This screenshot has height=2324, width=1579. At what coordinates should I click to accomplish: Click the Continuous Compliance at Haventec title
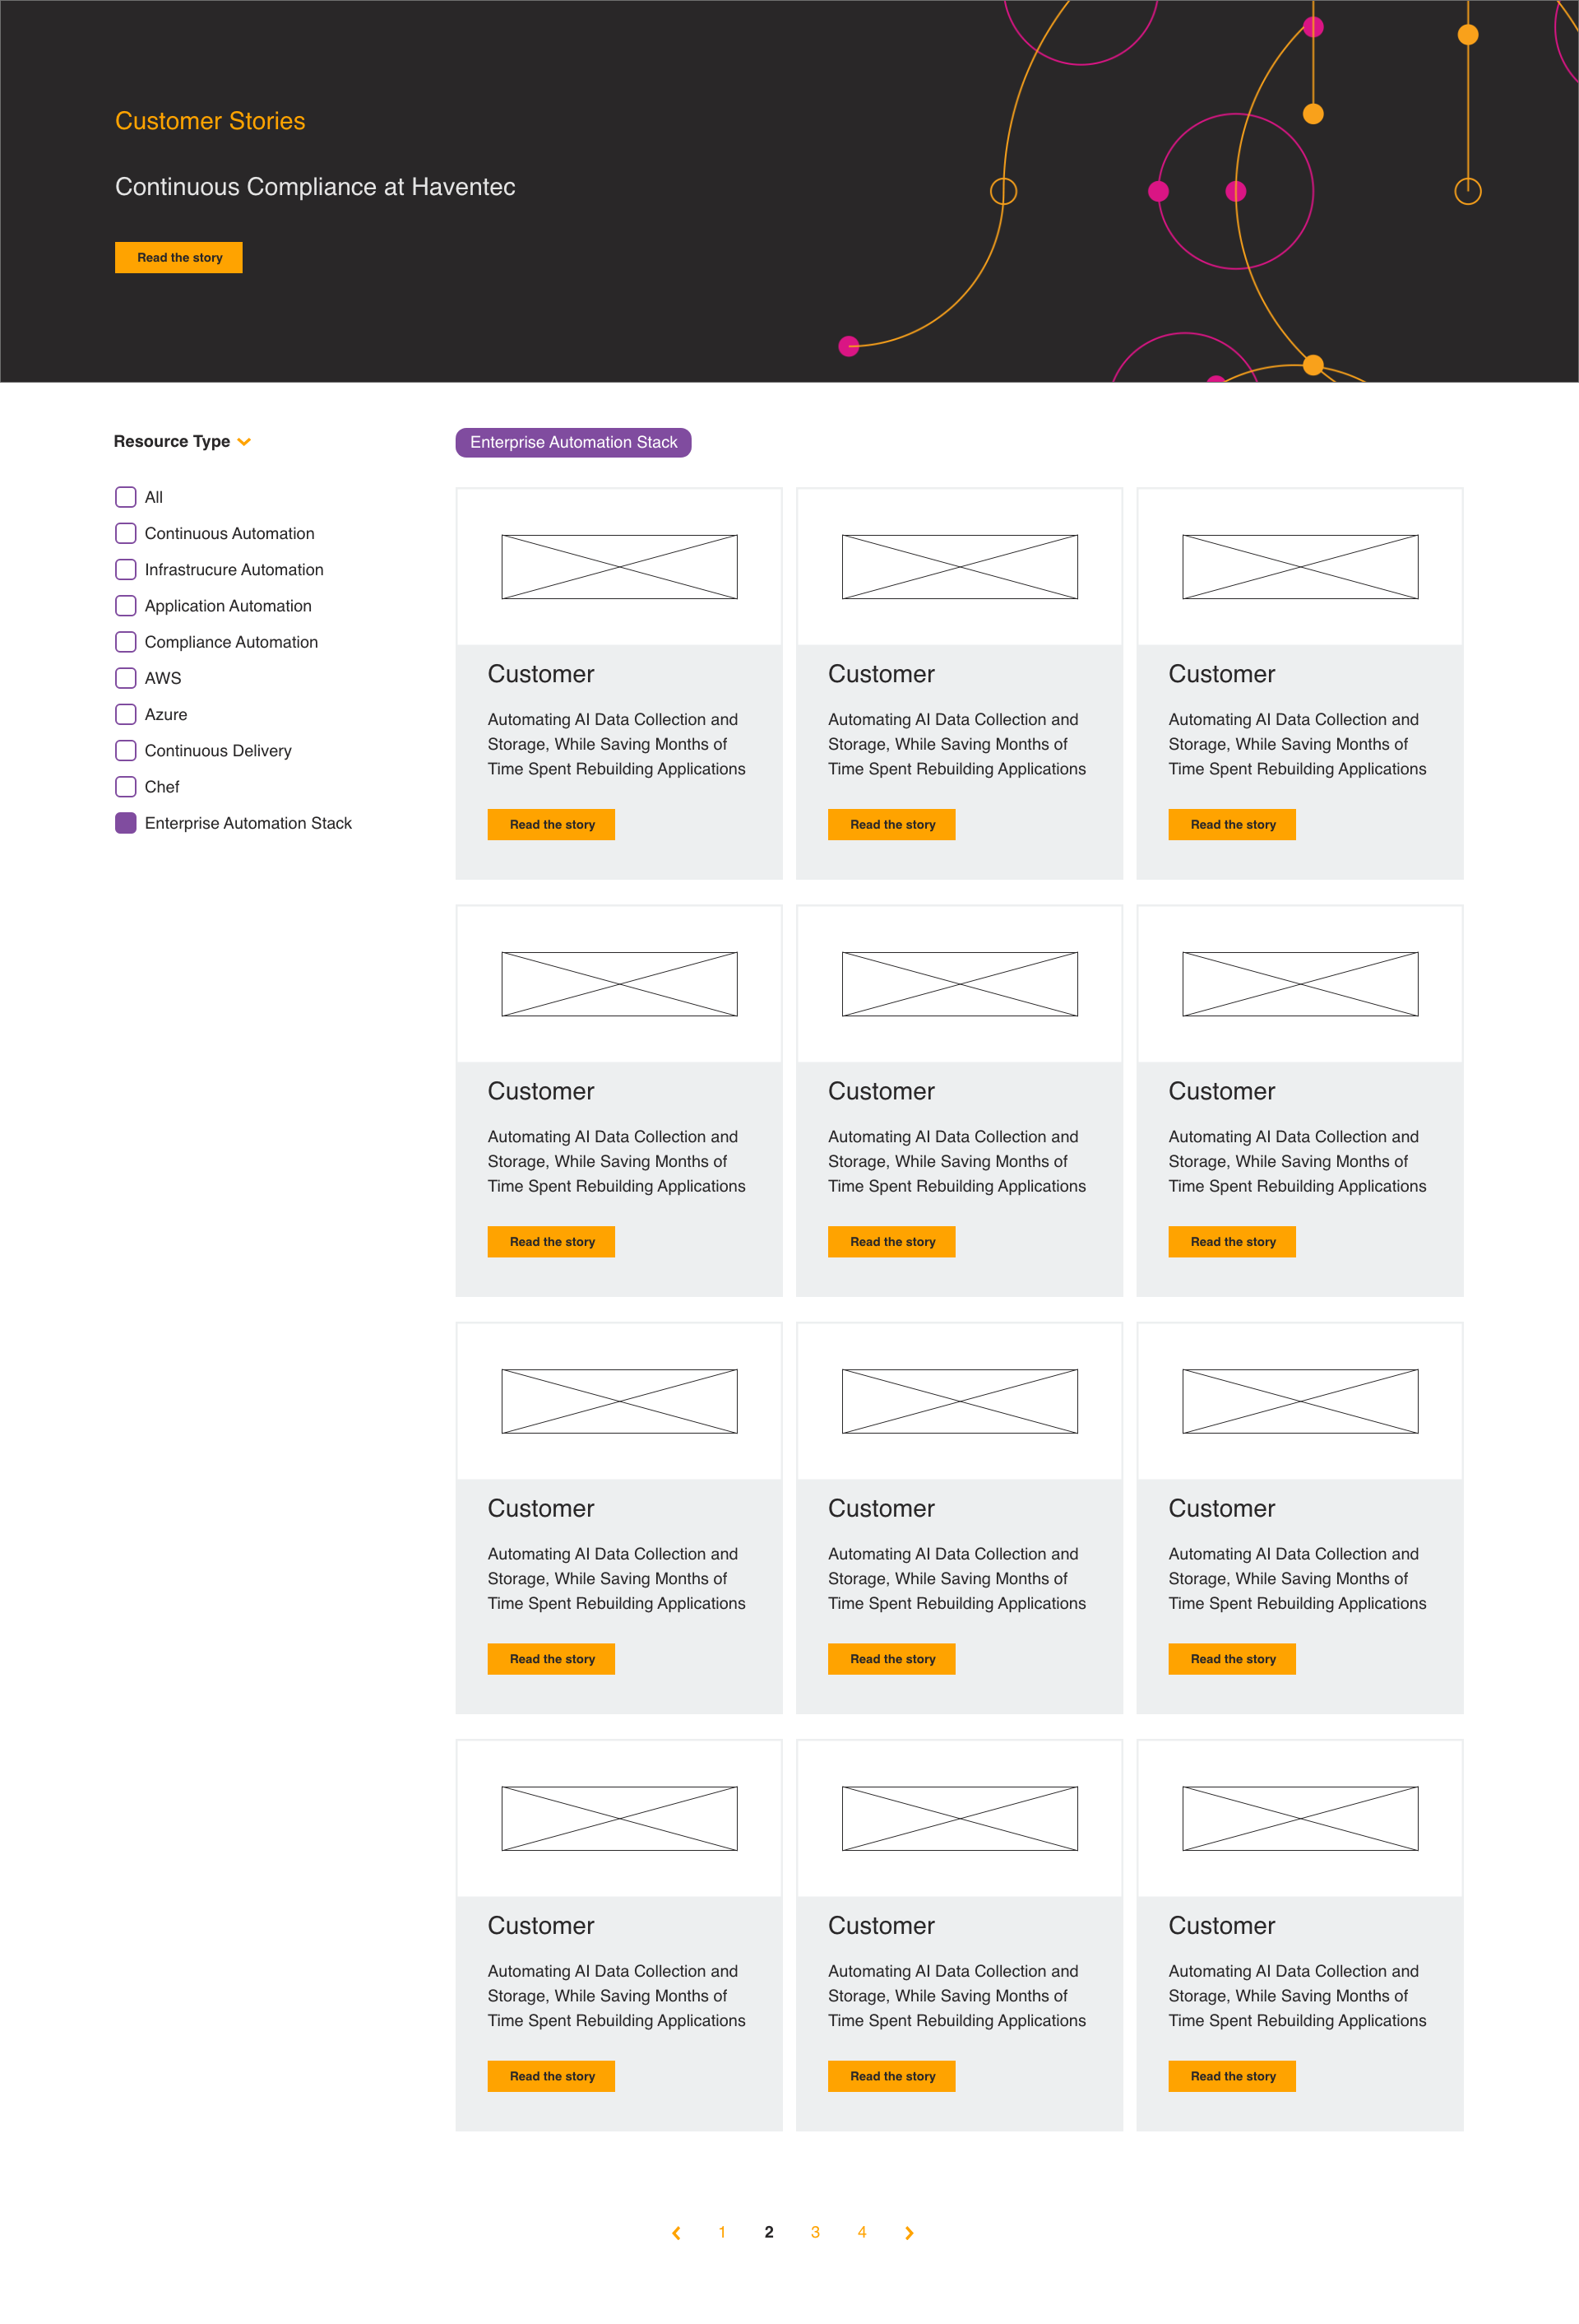click(x=315, y=187)
